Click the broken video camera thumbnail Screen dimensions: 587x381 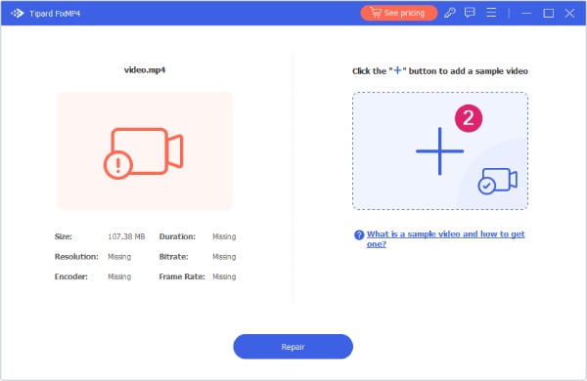click(x=145, y=151)
